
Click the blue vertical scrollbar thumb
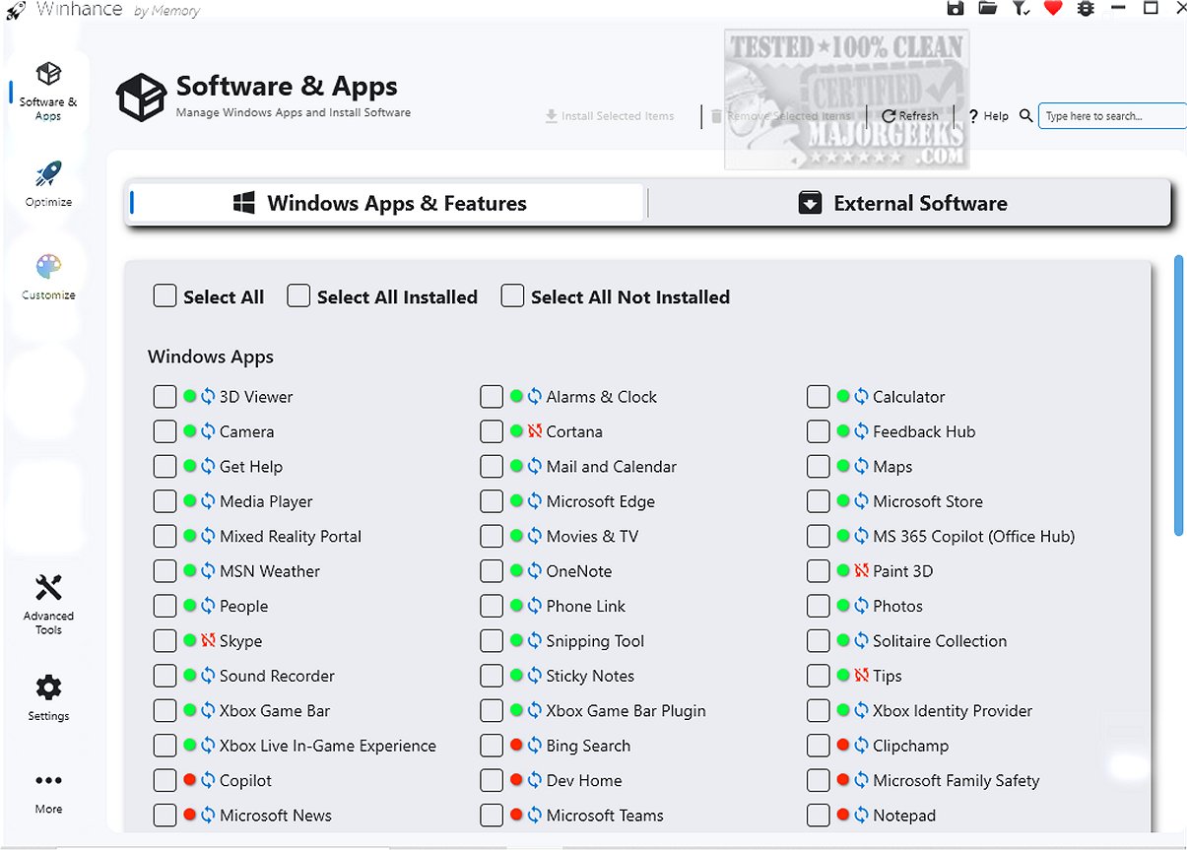click(1179, 396)
